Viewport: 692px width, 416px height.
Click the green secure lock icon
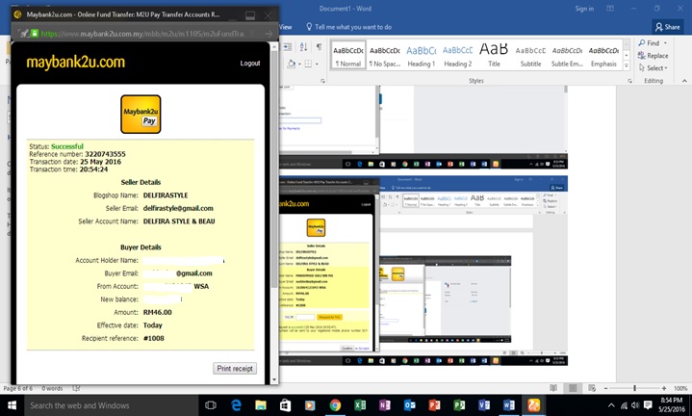click(x=35, y=34)
